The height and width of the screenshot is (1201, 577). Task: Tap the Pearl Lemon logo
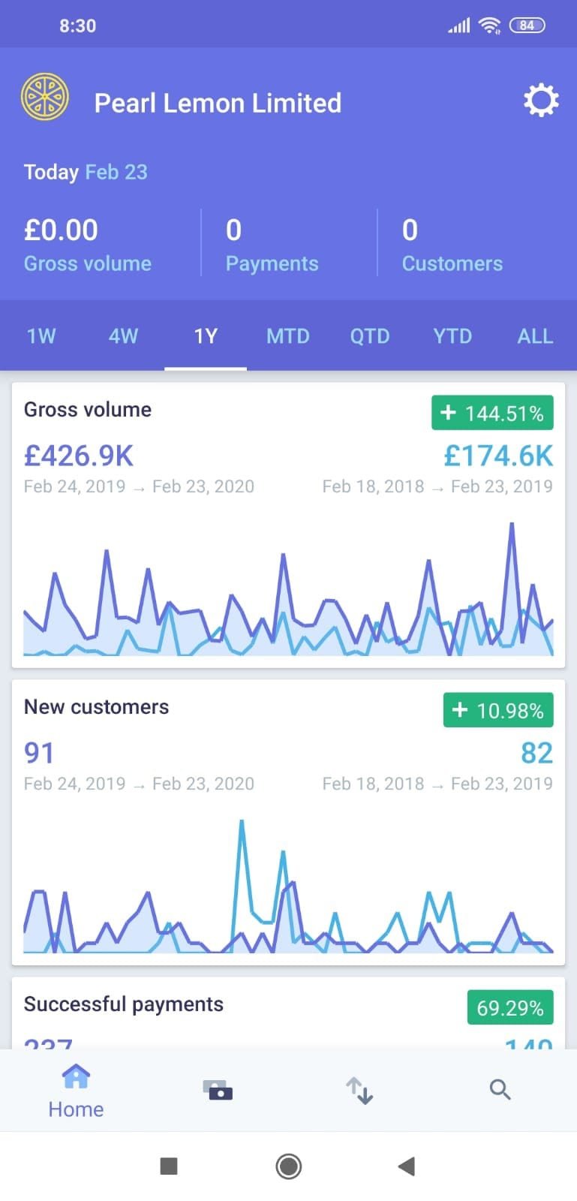pyautogui.click(x=45, y=97)
